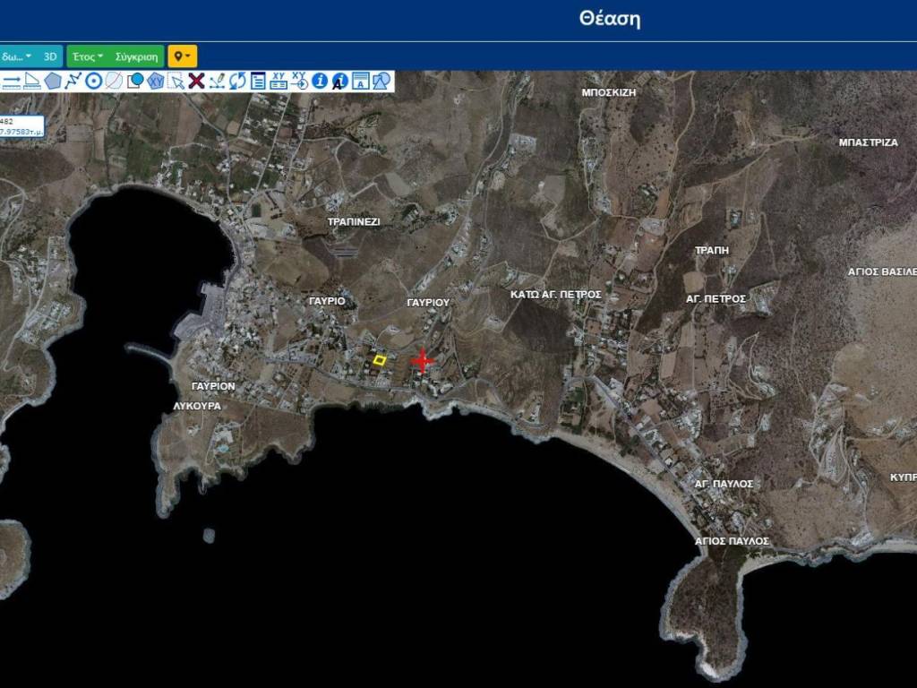Open the Έτος year dropdown
Image resolution: width=917 pixels, height=688 pixels.
(88, 56)
